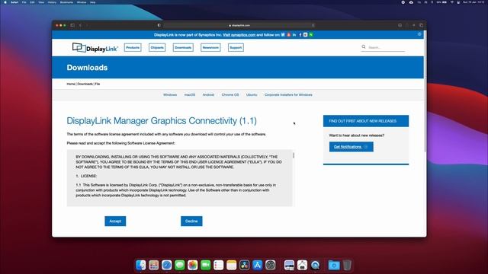Image resolution: width=488 pixels, height=274 pixels.
Task: Open the Chipsets menu
Action: (157, 47)
